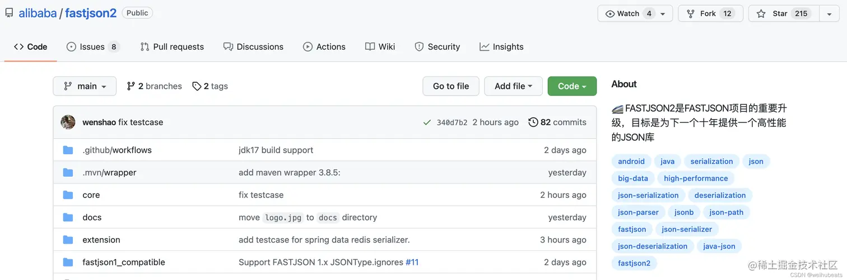
Task: Click the Go to file button
Action: (451, 86)
